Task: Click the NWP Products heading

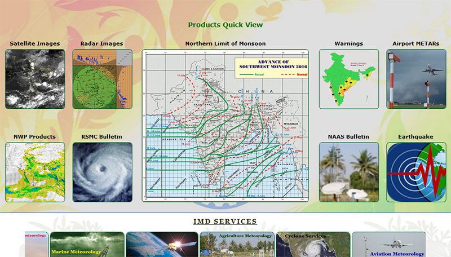Action: [34, 137]
